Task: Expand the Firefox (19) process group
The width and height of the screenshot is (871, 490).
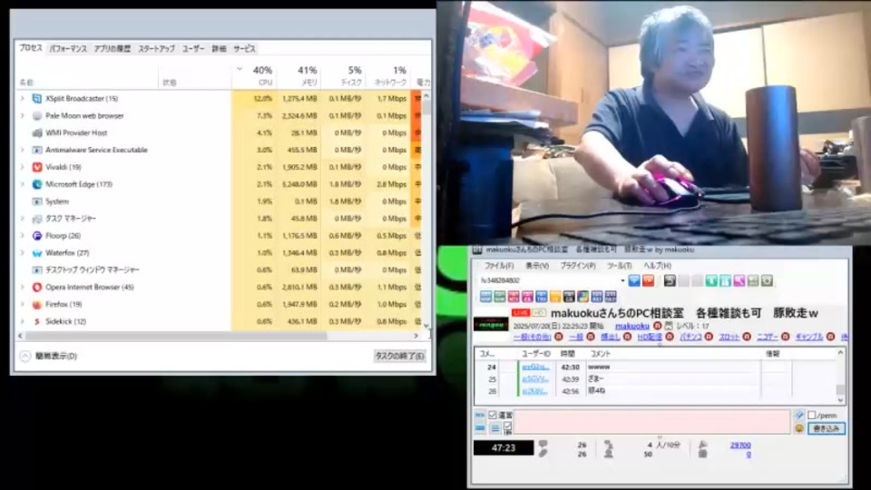Action: coord(22,305)
